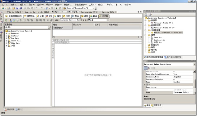Switch to the 分区 designer tab
This screenshot has height=116, width=197.
[x=66, y=16]
